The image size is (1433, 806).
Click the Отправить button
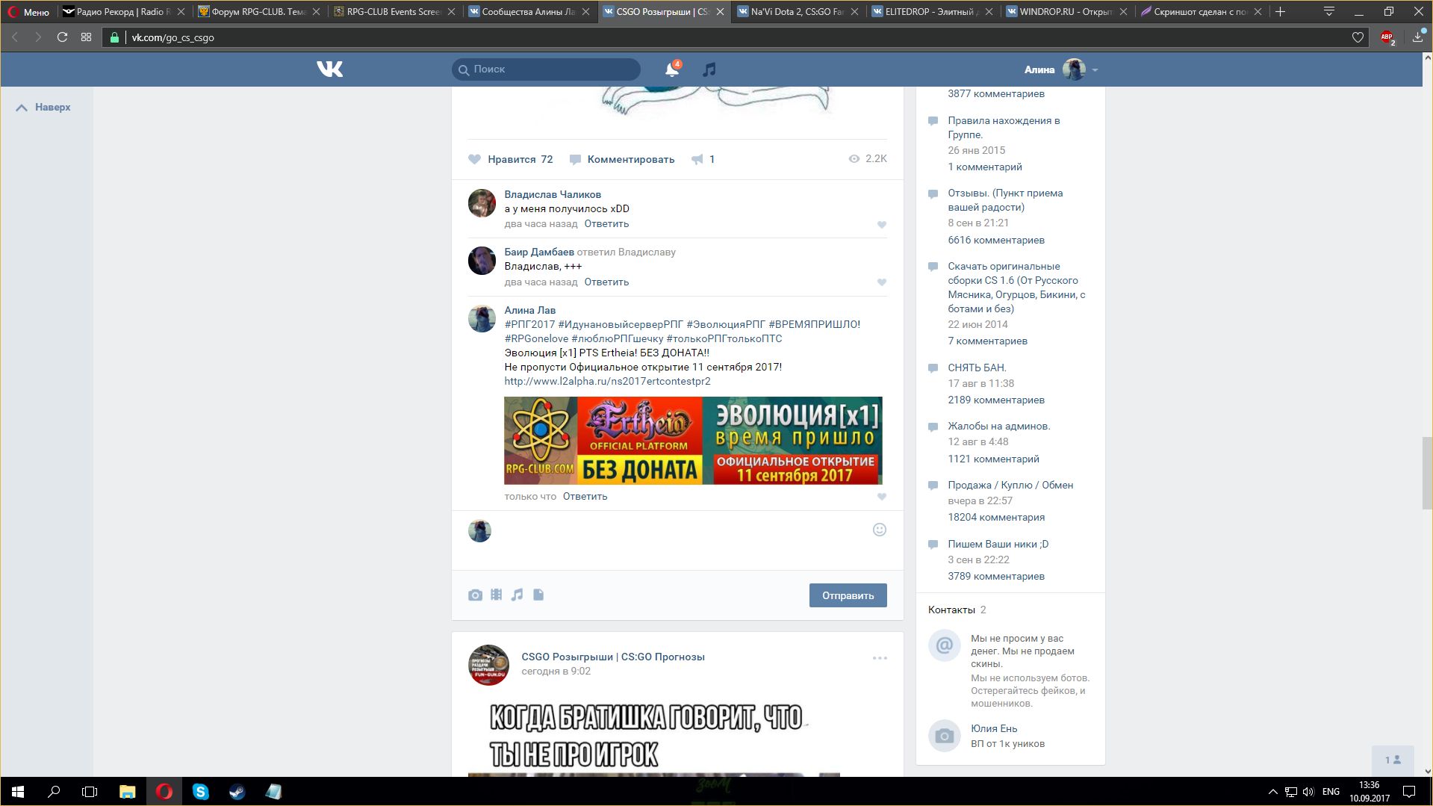point(848,595)
